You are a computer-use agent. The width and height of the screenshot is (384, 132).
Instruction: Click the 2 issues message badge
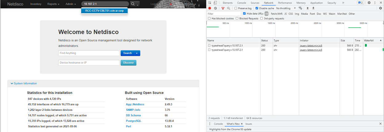tap(360, 3)
